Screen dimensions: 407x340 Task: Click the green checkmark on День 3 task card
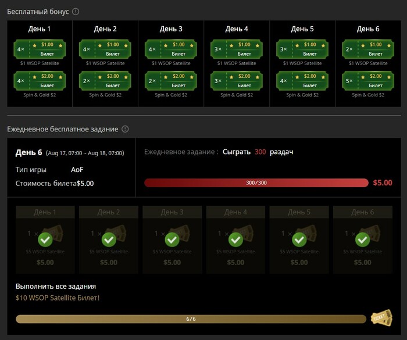click(x=172, y=239)
